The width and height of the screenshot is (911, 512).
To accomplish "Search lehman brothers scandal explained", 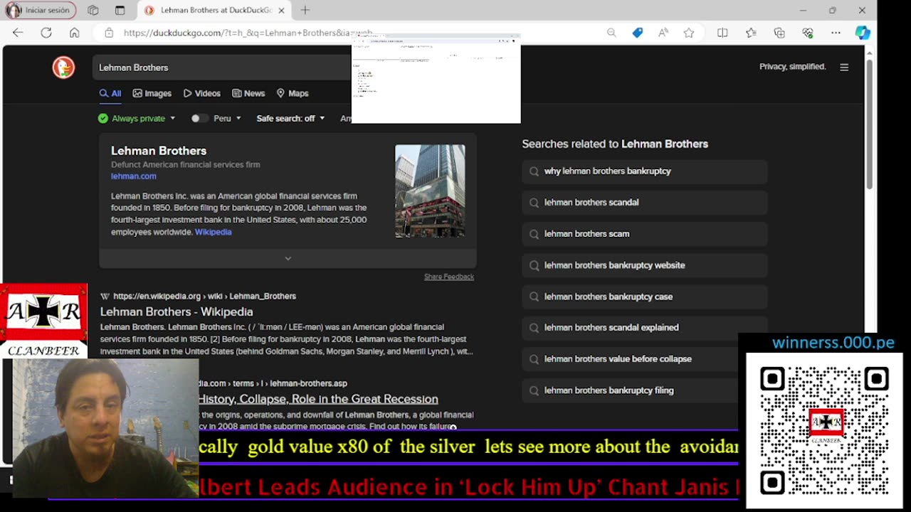I will click(x=645, y=328).
